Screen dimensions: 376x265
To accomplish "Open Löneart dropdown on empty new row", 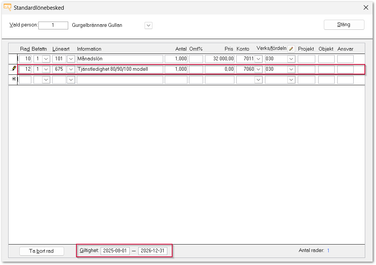I will tap(71, 80).
